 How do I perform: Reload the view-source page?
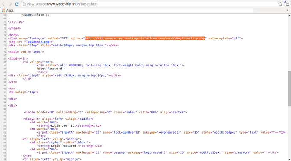(x=17, y=4)
